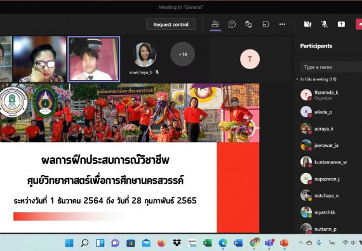Open the Mail app from taskbar
The image size is (362, 251).
pyautogui.click(x=146, y=243)
